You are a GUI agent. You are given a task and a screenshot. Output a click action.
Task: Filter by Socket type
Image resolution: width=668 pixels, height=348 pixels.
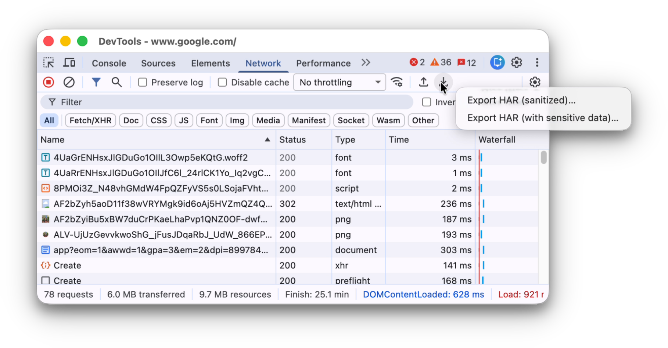point(351,120)
